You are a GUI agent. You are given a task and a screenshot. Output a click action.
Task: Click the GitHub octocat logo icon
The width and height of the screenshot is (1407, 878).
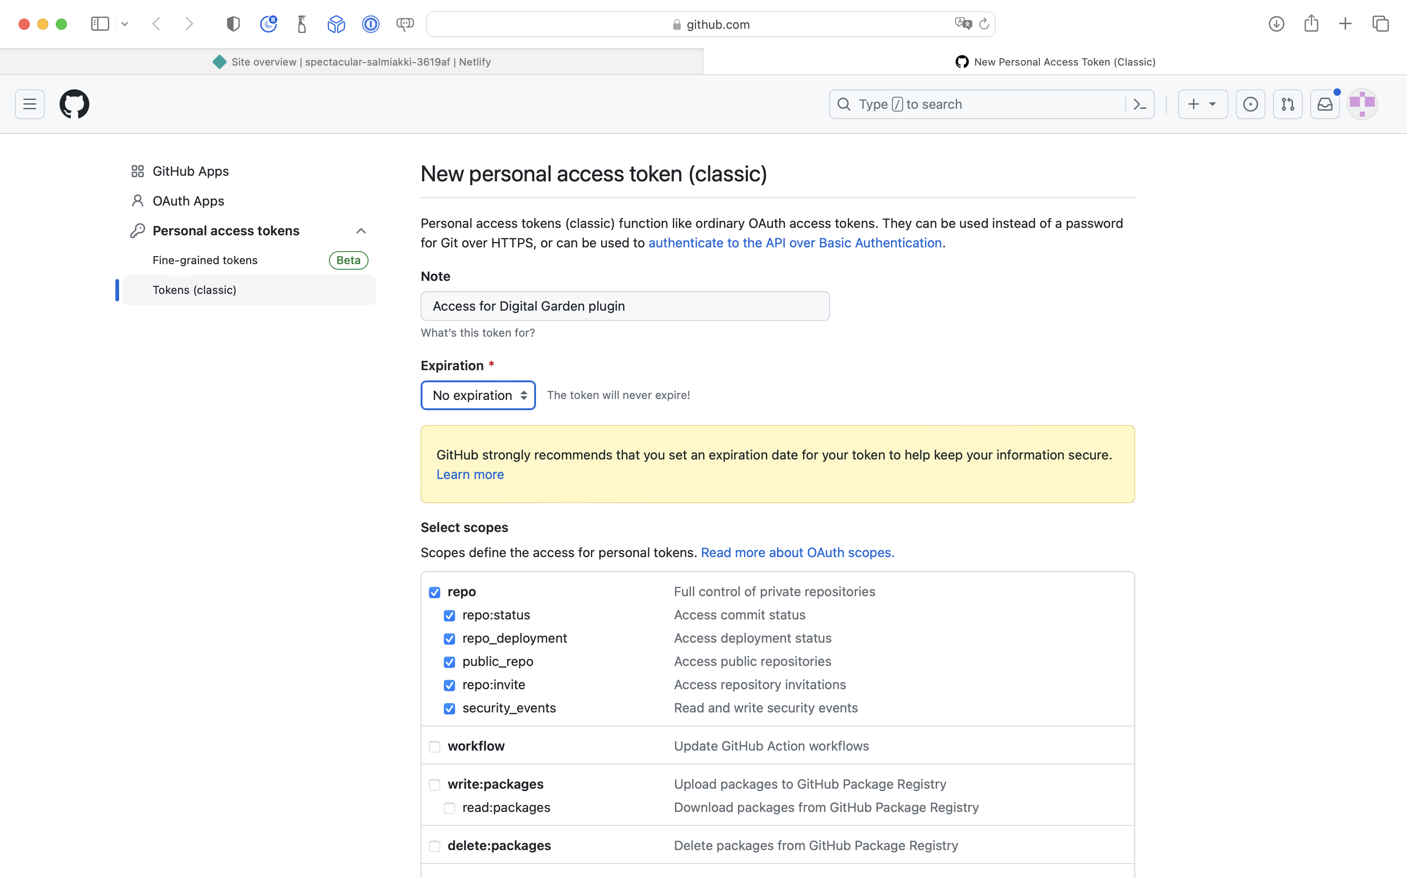(74, 104)
